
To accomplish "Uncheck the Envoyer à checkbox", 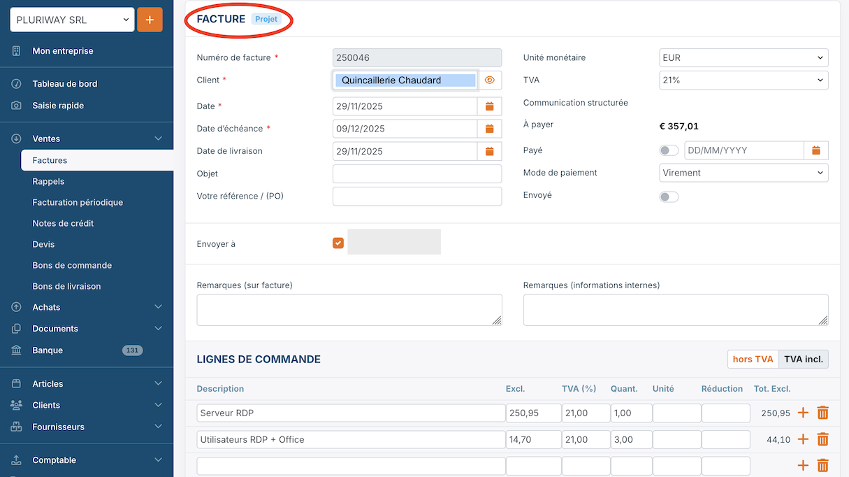I will [338, 243].
